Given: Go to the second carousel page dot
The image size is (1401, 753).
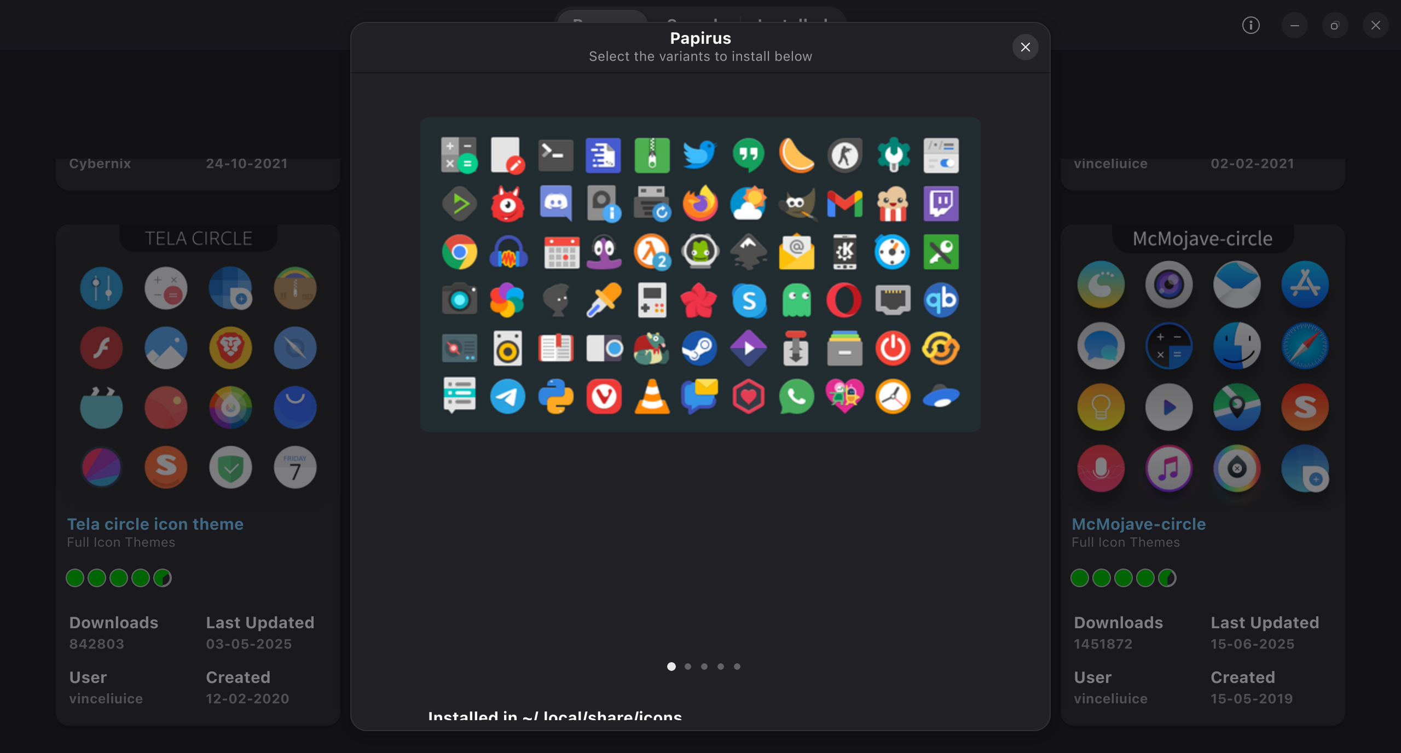Looking at the screenshot, I should click(688, 667).
